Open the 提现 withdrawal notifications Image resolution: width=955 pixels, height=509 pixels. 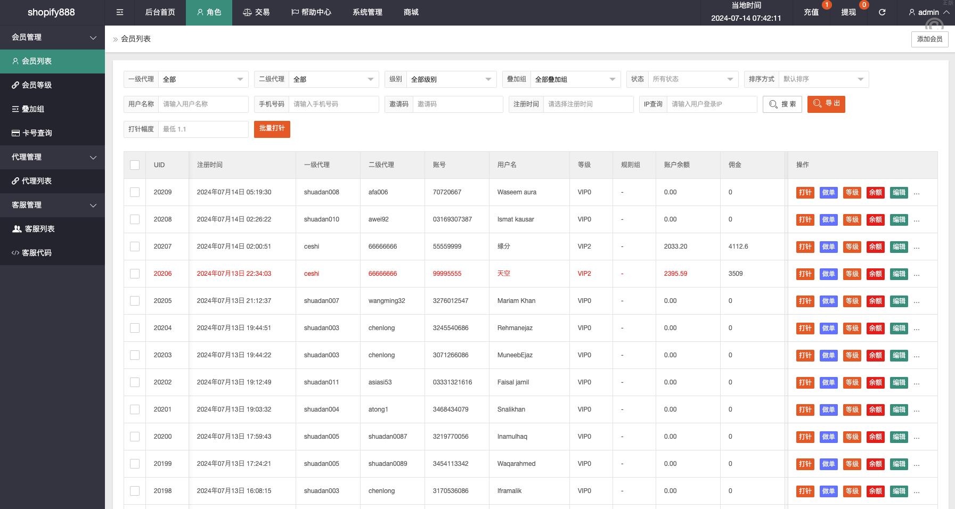tap(848, 12)
